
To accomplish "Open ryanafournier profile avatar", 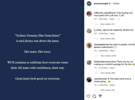I will (x=89, y=80).
